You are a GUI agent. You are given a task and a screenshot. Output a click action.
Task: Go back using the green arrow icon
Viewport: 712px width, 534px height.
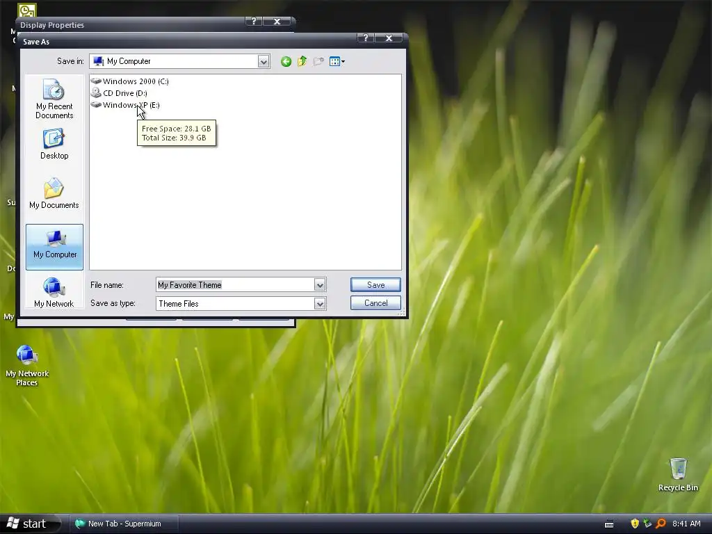pyautogui.click(x=286, y=61)
